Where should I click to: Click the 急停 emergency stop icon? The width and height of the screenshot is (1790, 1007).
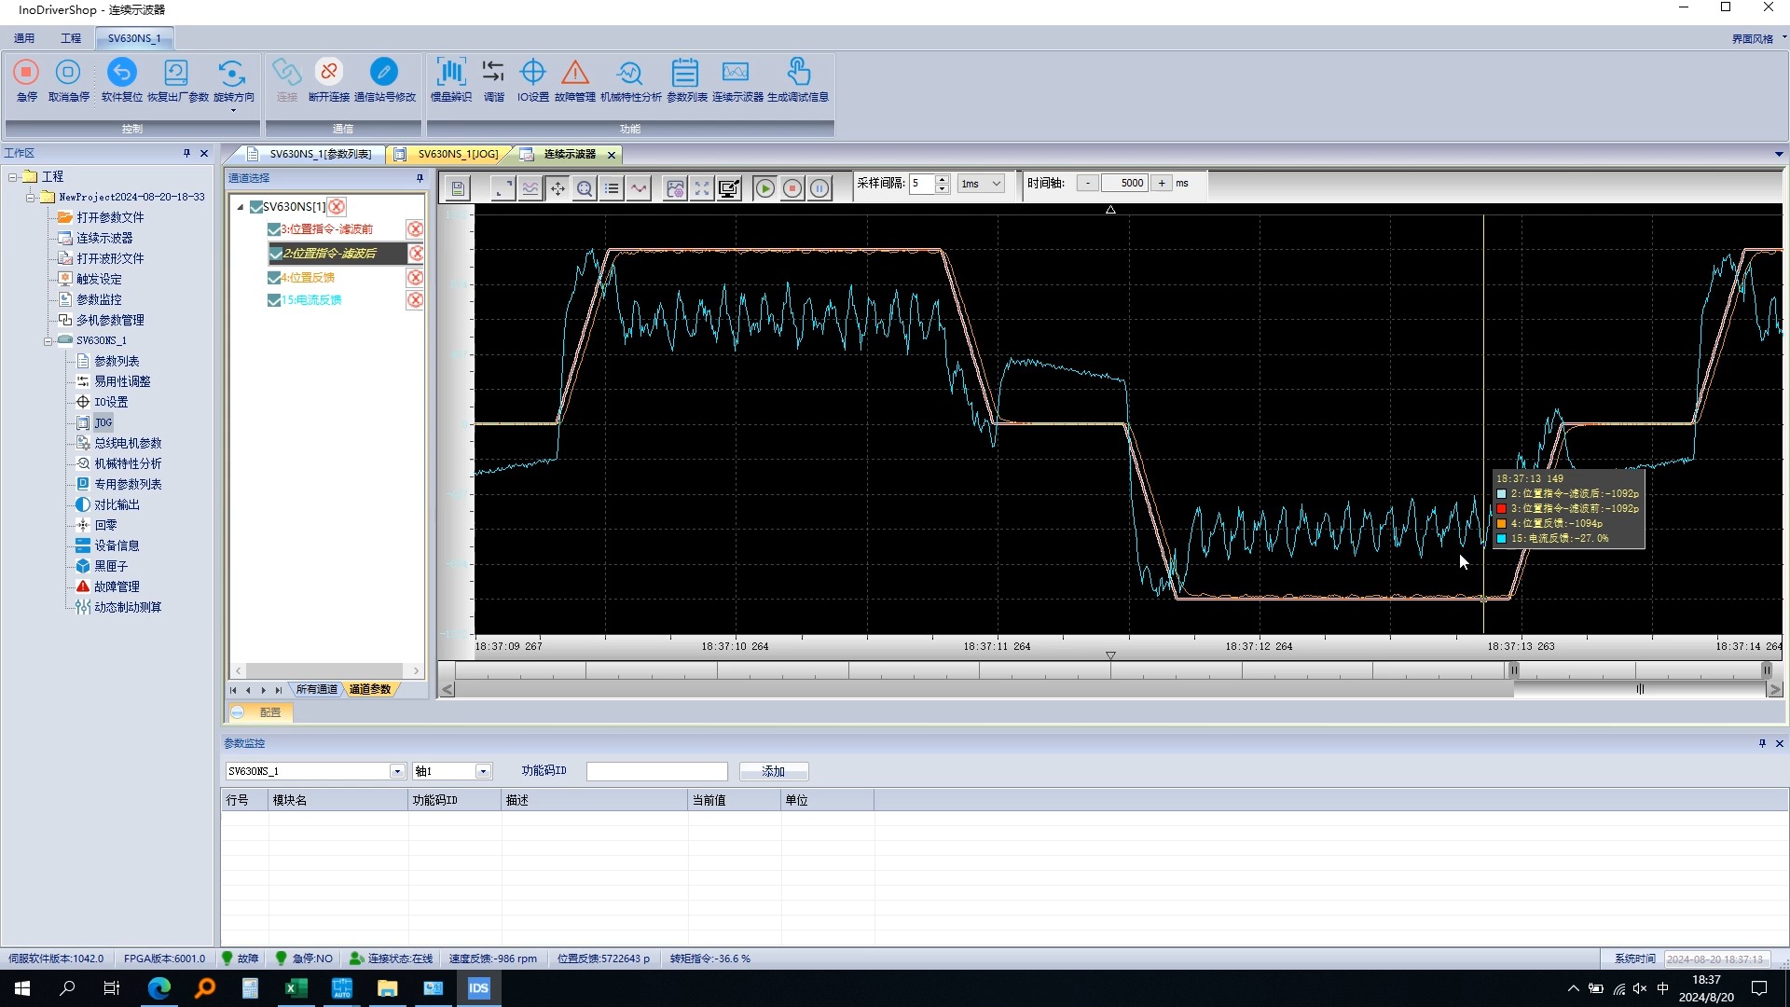26,73
